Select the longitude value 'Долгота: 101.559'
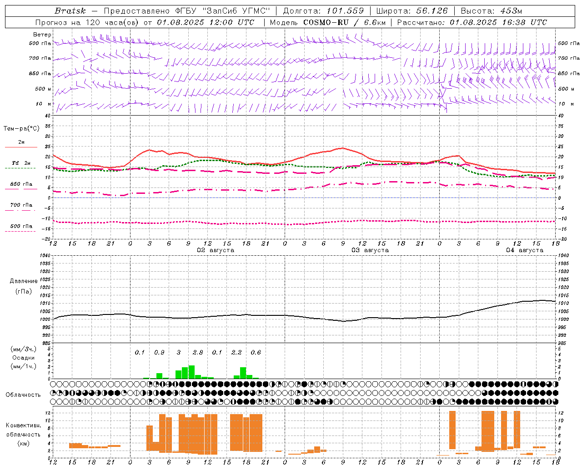Viewport: 582px width, 466px height. pos(323,11)
